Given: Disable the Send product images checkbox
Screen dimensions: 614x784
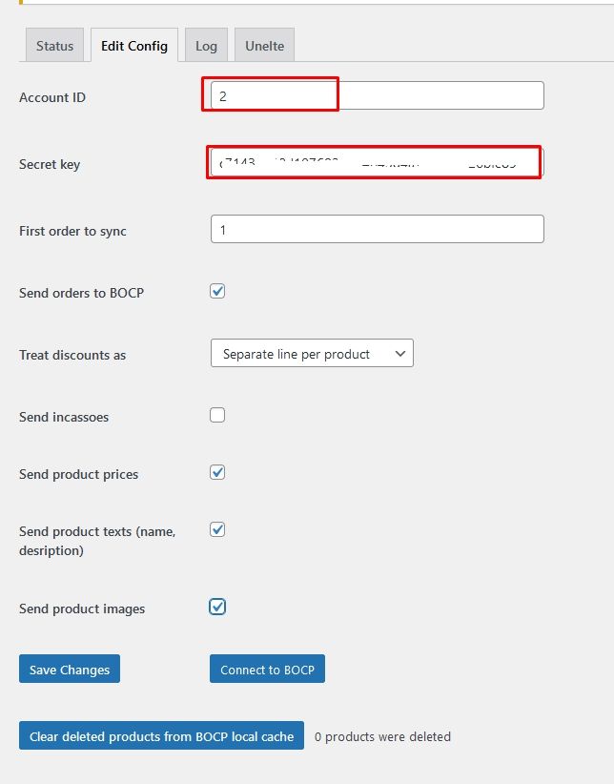Looking at the screenshot, I should [217, 607].
